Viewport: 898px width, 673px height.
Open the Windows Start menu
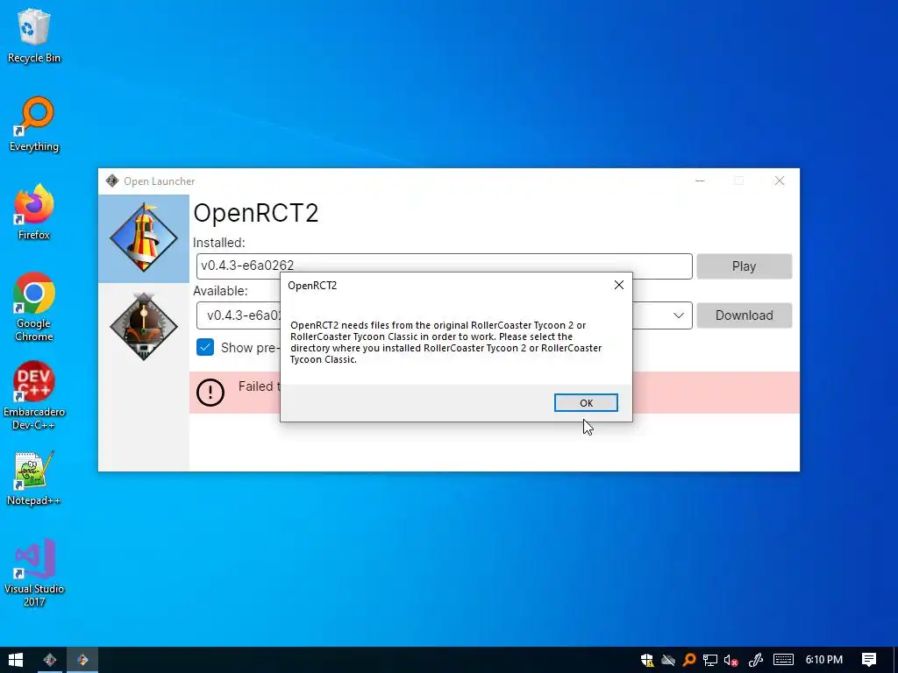pyautogui.click(x=16, y=660)
